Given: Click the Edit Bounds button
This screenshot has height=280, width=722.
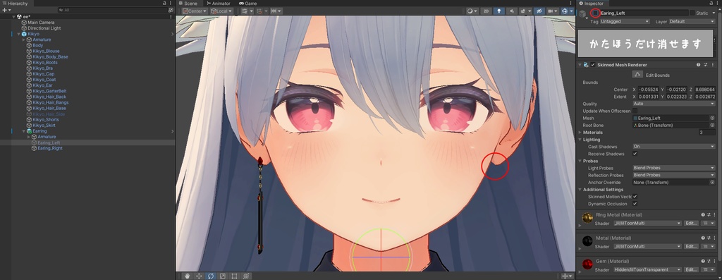Looking at the screenshot, I should click(637, 75).
